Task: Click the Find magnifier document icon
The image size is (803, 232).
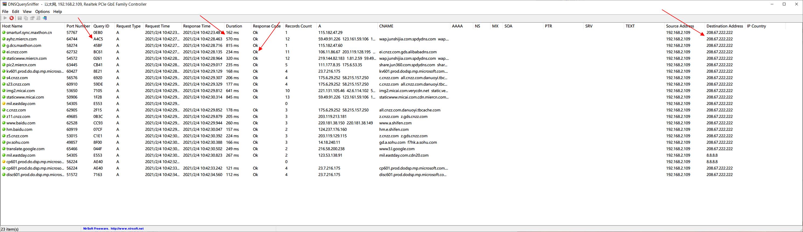Action: pos(38,18)
